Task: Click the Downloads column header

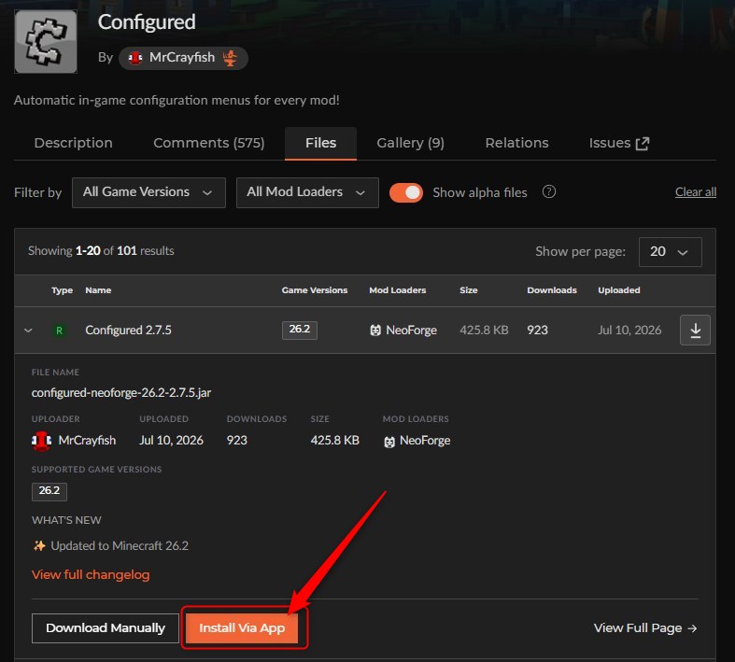Action: 552,290
